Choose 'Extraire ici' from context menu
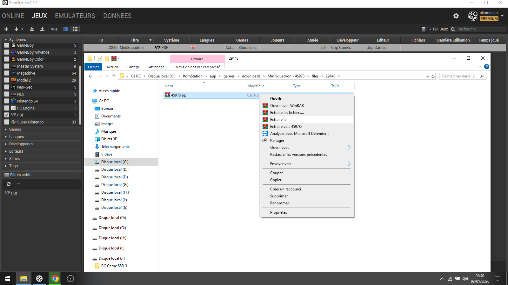Image resolution: width=508 pixels, height=285 pixels. point(279,120)
